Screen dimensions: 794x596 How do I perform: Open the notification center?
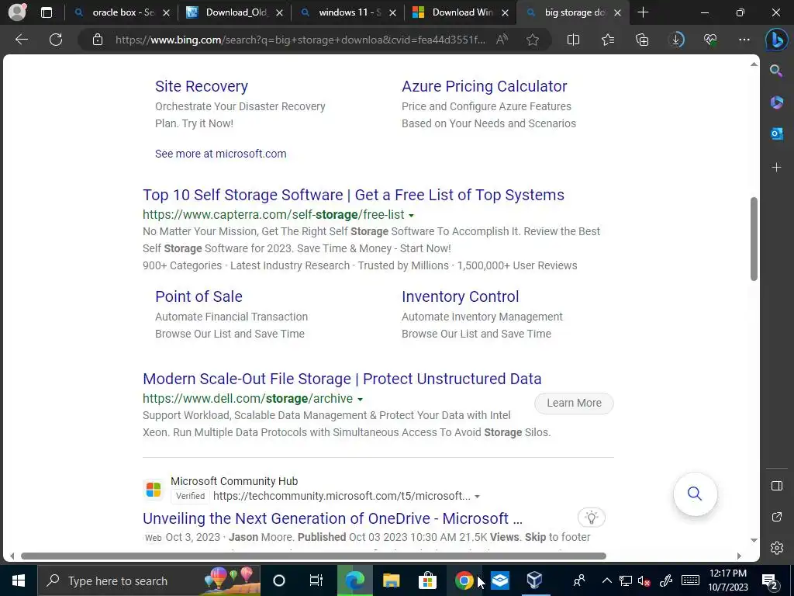[x=770, y=580]
